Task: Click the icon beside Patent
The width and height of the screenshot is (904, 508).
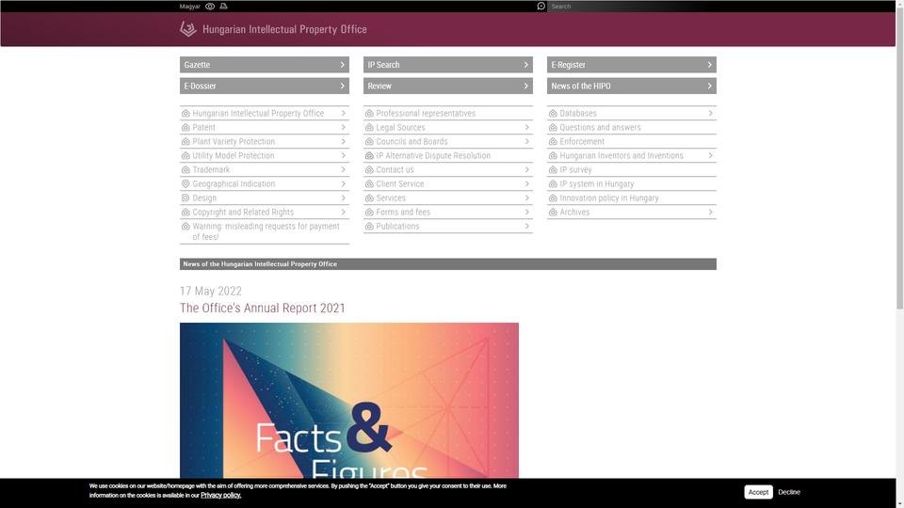Action: [x=186, y=127]
